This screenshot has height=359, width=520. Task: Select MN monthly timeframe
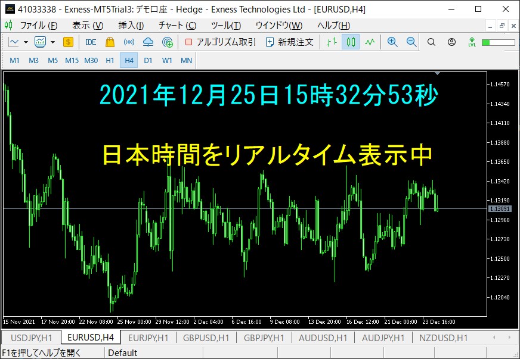pos(187,61)
